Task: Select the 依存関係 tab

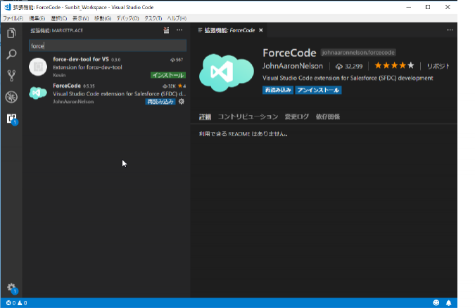Action: click(x=328, y=117)
